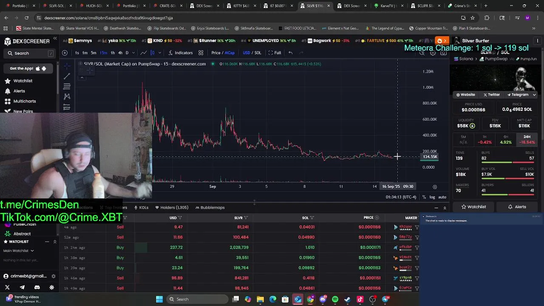Open the KOLs tab
Screen dimensions: 544x306
click(x=141, y=207)
